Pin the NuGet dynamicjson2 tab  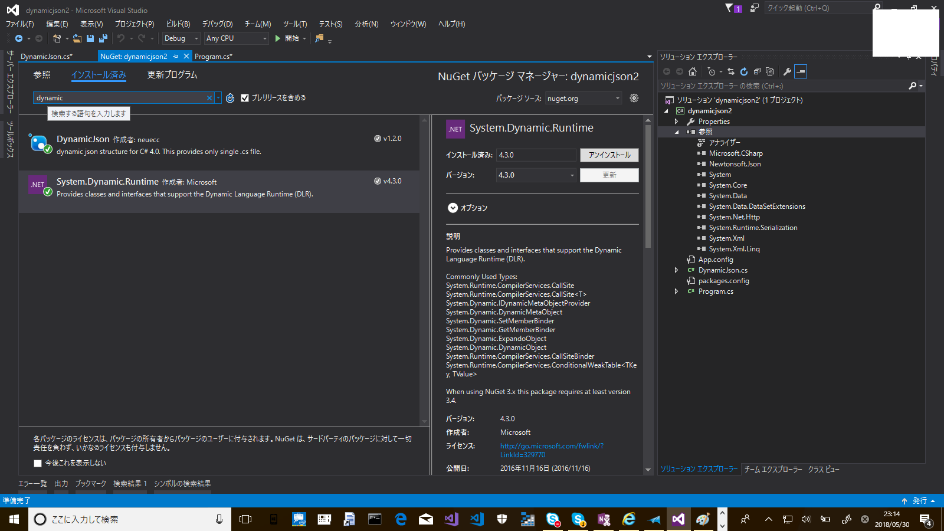point(175,57)
